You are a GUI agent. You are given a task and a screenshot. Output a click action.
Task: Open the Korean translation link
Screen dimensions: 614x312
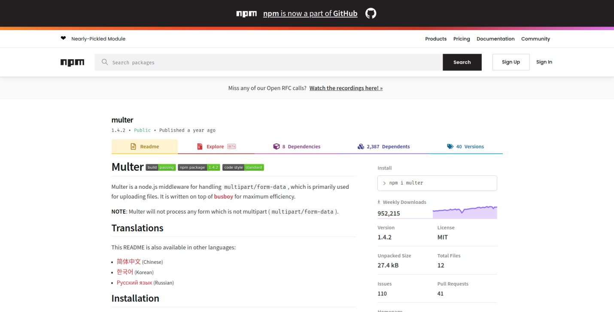coord(125,272)
